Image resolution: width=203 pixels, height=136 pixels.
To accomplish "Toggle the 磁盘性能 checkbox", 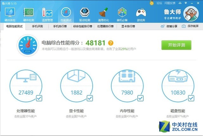I will point(191,98).
